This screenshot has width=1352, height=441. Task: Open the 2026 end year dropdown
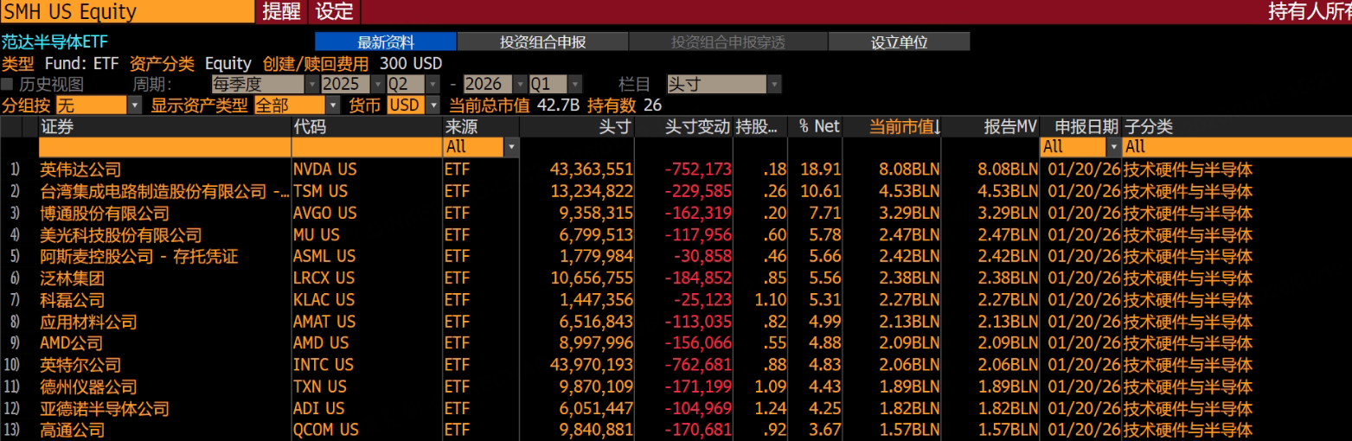(496, 84)
